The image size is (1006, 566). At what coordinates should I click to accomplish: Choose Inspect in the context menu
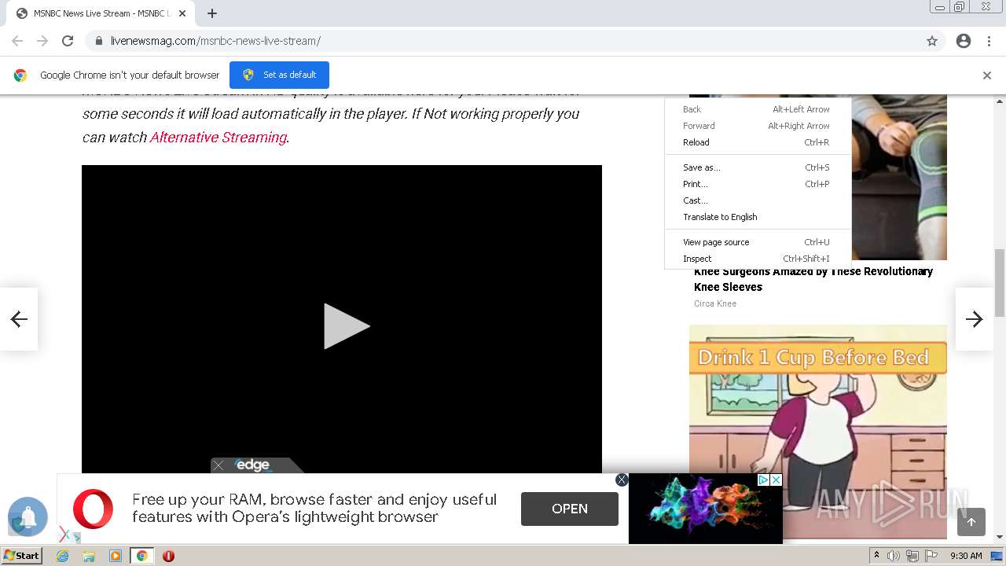(x=758, y=259)
